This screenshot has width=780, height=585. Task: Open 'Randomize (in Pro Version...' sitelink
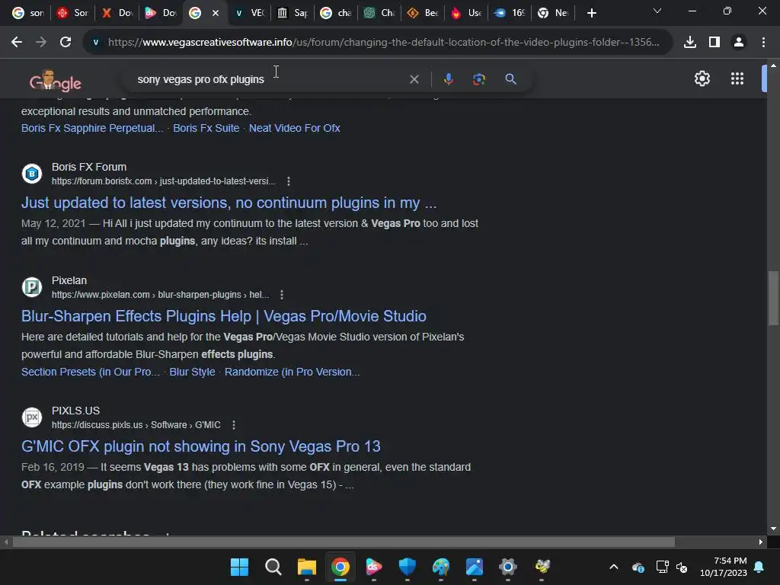(x=292, y=372)
